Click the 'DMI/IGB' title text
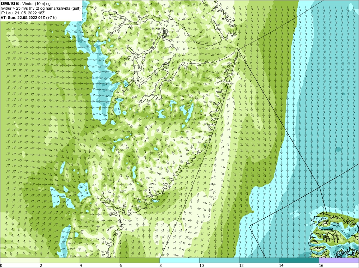 point(10,4)
